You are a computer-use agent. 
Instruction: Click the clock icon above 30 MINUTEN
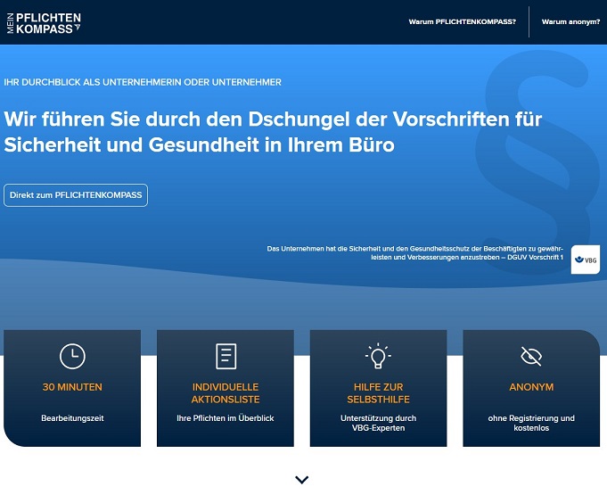point(72,356)
